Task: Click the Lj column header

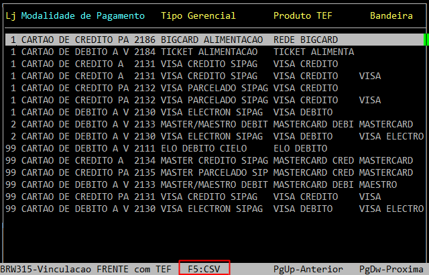Action: 11,15
